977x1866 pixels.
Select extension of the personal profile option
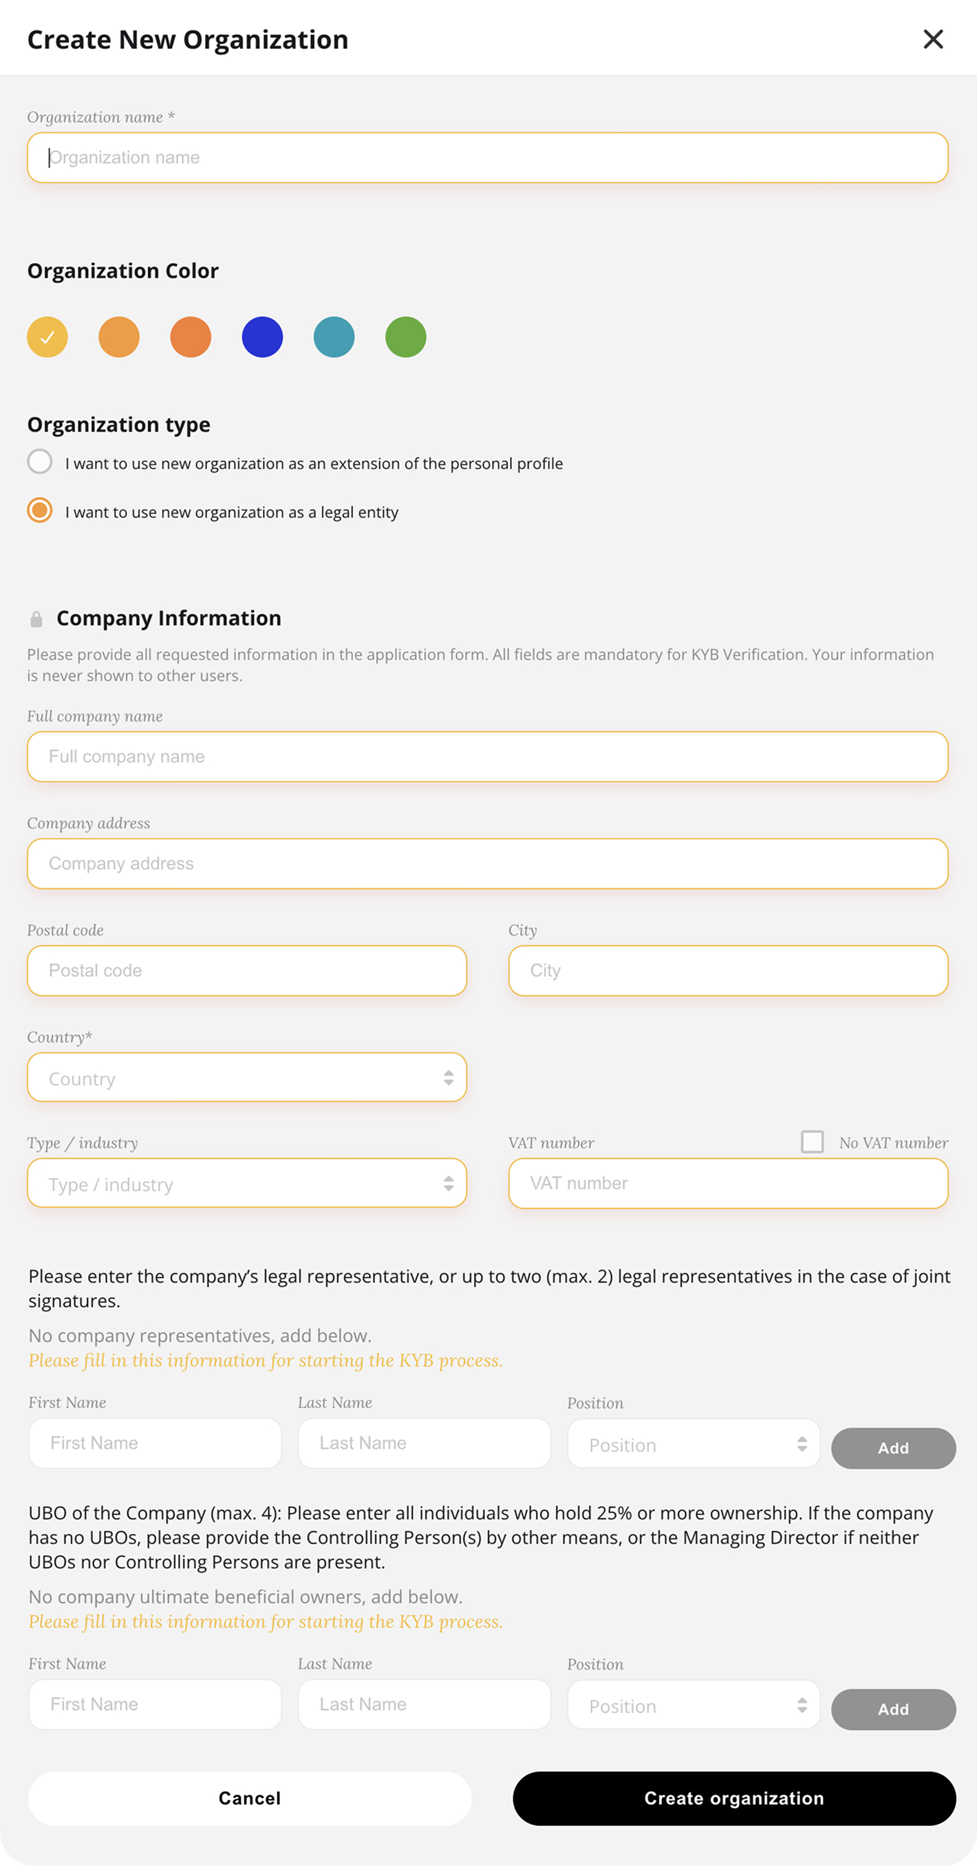coord(40,461)
